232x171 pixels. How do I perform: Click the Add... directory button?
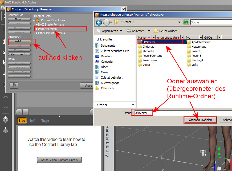coord(19,42)
